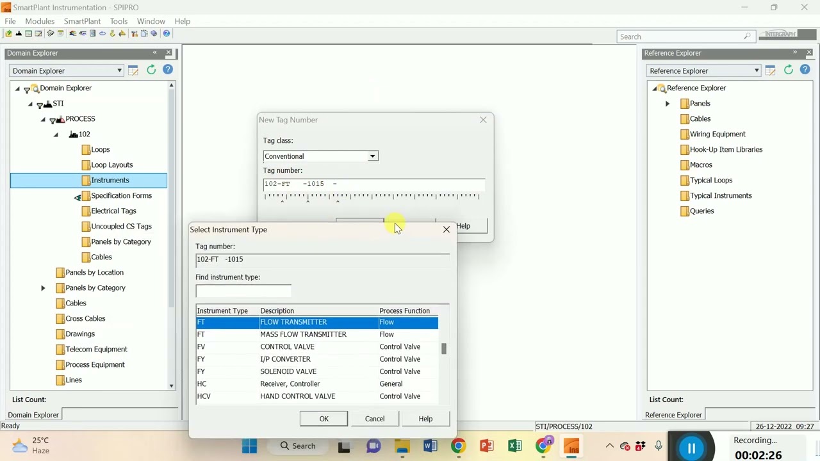
Task: Close the Select Instrument Type dialog
Action: pos(447,229)
